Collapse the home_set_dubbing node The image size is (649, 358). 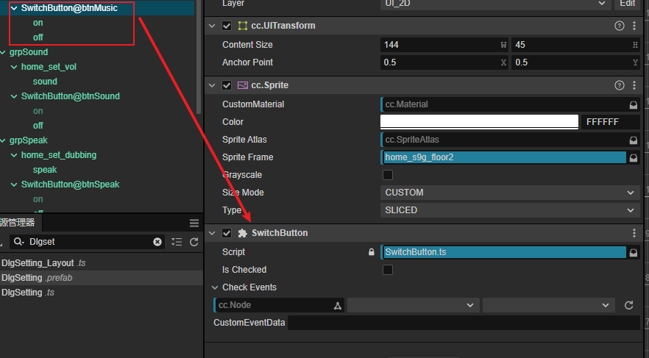[14, 155]
